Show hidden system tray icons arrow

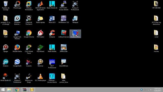click(139, 90)
